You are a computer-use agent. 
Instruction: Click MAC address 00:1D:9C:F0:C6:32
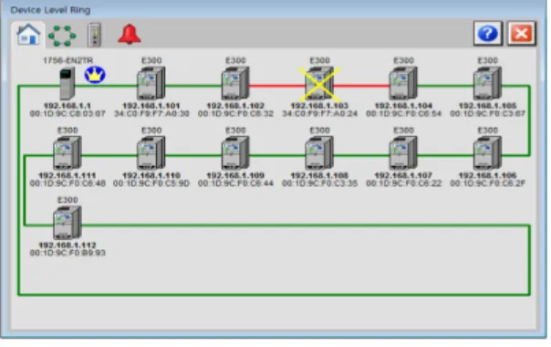click(x=235, y=113)
